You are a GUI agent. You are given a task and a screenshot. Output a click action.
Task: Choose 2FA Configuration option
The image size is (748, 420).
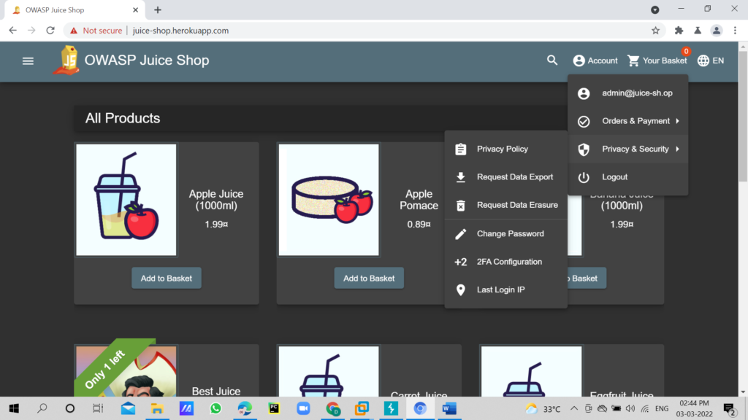click(x=509, y=262)
